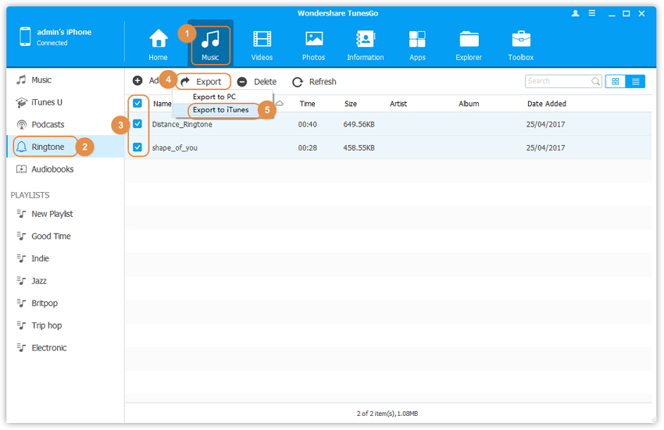Uncheck the Distance_Ringtone checkbox
Viewport: 664px width, 430px height.
[137, 124]
